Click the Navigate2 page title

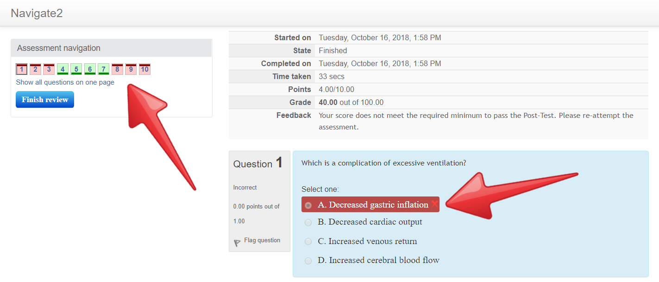[x=37, y=13]
